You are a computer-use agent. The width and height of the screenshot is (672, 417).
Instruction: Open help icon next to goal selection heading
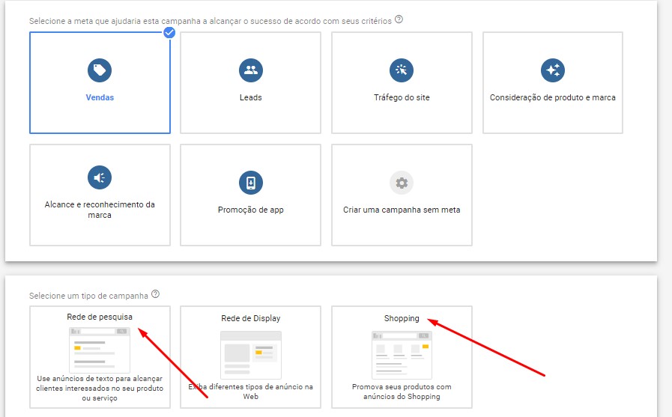coord(399,19)
